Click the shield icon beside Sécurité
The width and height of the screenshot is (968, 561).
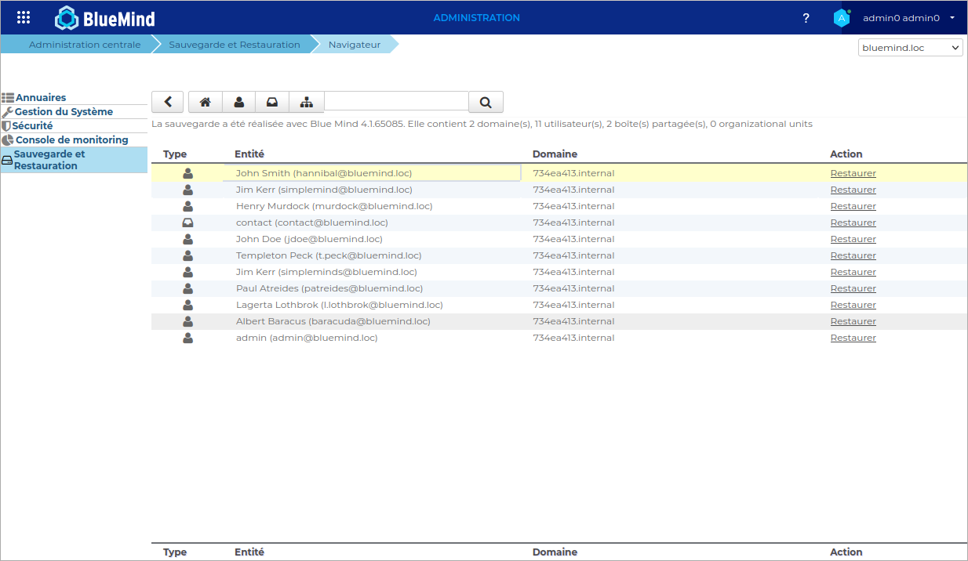[x=6, y=126]
